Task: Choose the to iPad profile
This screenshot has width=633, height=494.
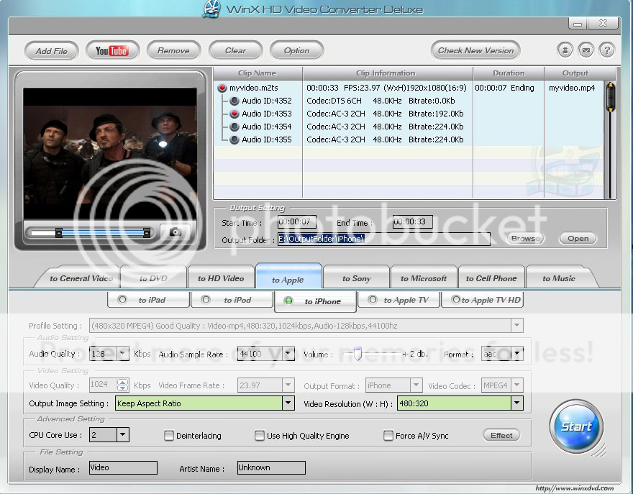Action: (x=148, y=300)
